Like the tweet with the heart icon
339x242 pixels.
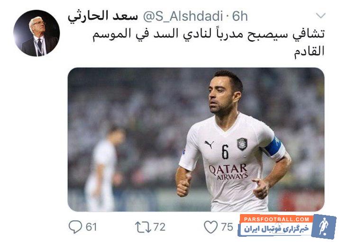click(x=211, y=227)
